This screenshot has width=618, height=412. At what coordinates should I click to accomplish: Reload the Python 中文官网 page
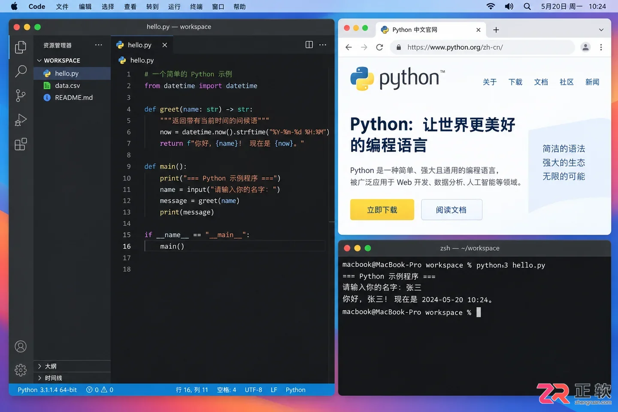(x=379, y=47)
